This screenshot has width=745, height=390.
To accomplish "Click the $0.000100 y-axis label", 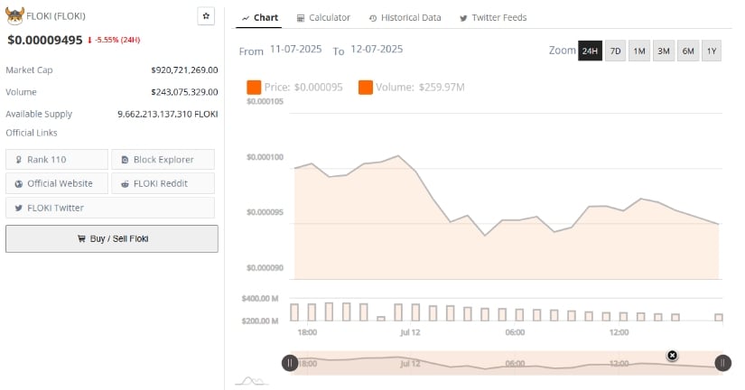I will 265,157.
